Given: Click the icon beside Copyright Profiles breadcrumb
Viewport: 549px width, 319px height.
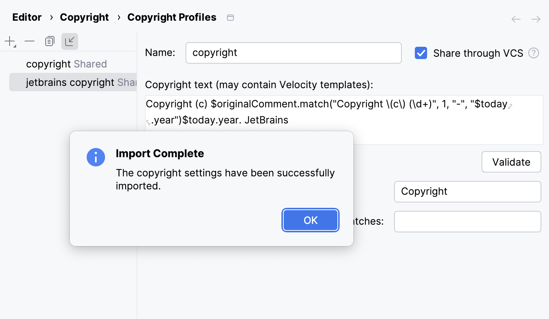Looking at the screenshot, I should pyautogui.click(x=230, y=17).
